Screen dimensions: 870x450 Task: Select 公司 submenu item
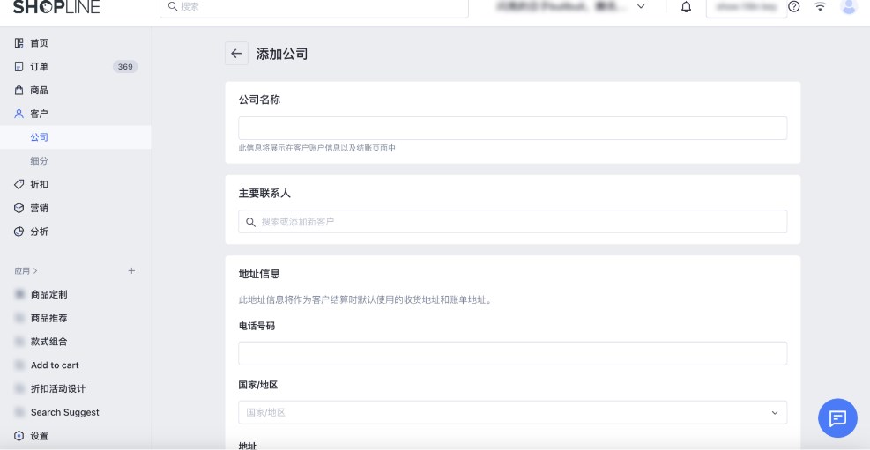(40, 136)
